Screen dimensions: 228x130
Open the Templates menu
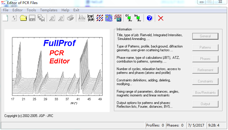[x=49, y=10]
